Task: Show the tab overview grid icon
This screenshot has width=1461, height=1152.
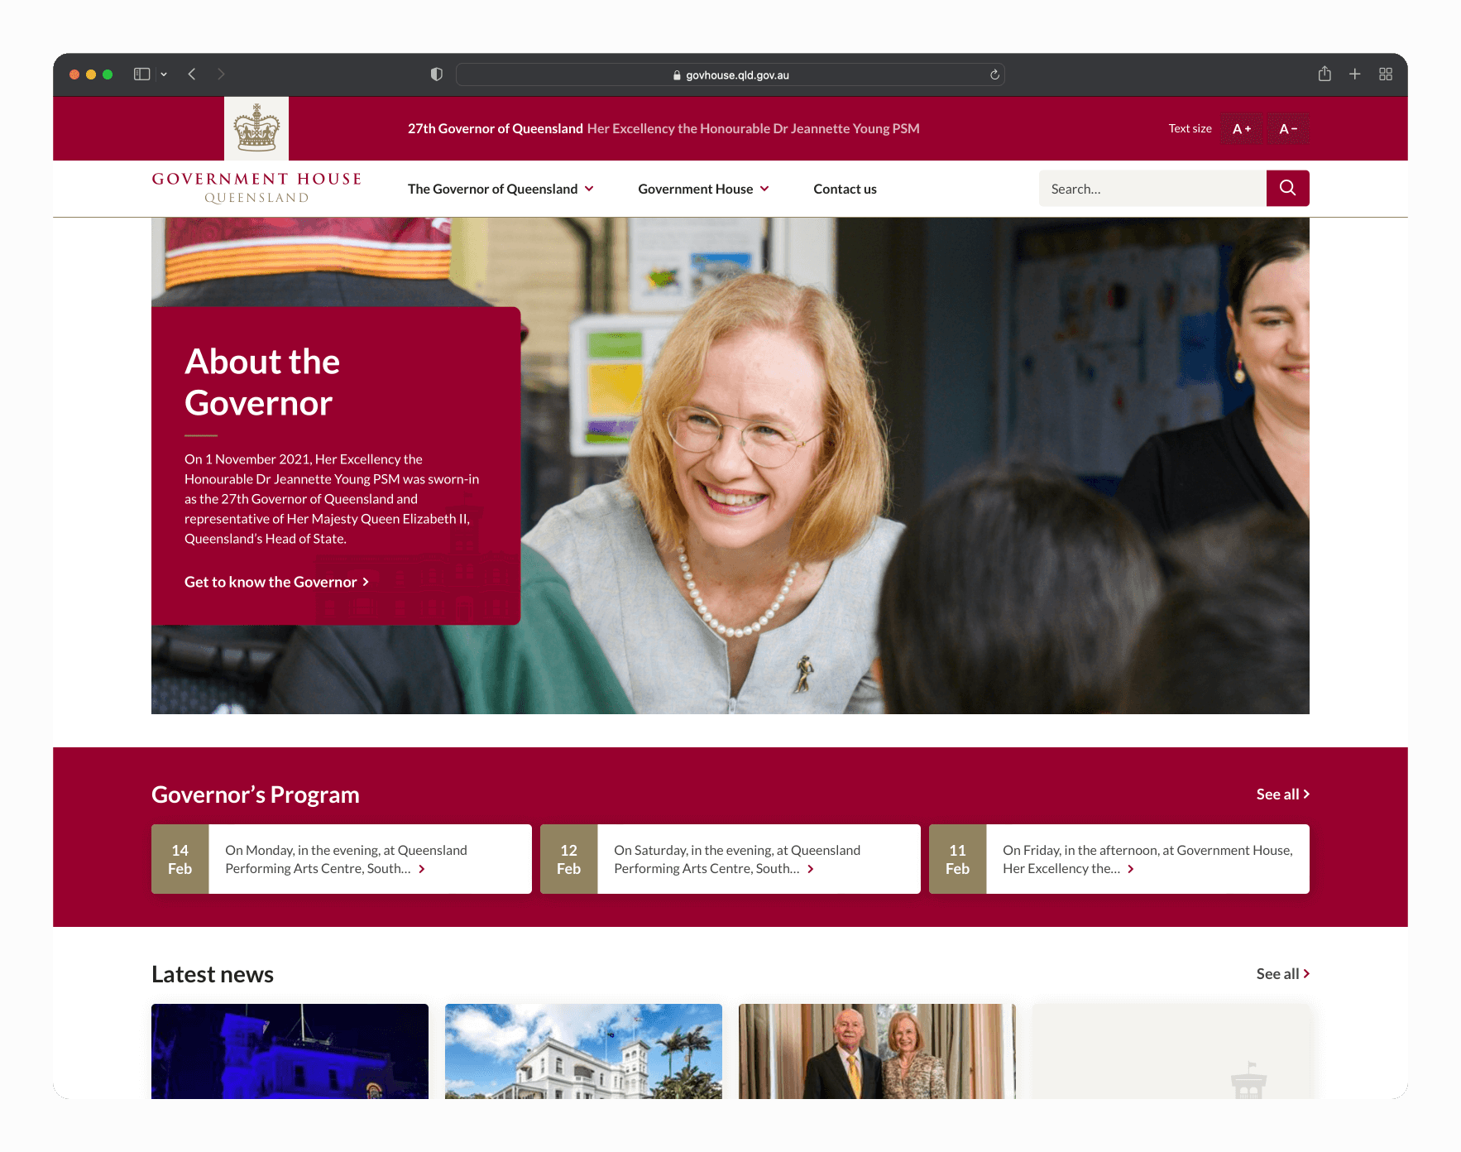Action: point(1386,74)
